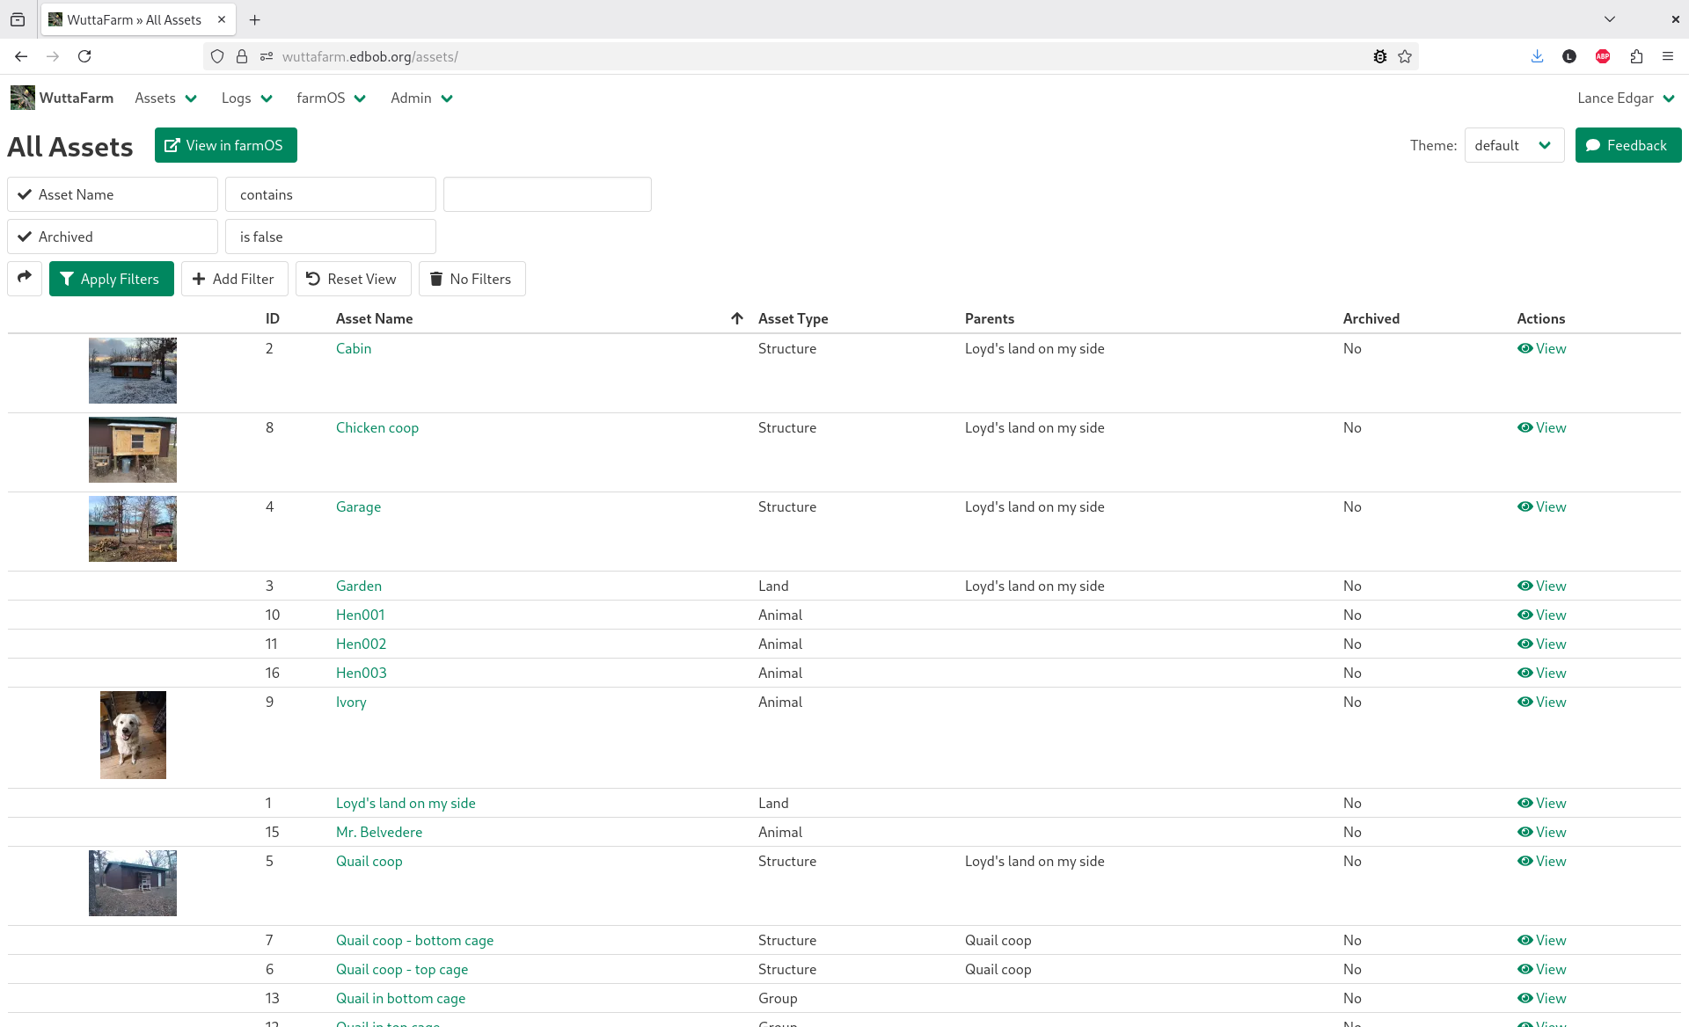Open the Admin menu

(420, 98)
